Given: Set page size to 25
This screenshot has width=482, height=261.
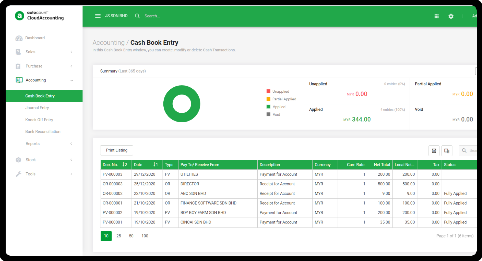Looking at the screenshot, I should 119,236.
